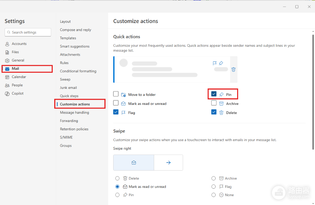Screen dimensions: 315x205
Task: Go to Conditional formatting settings
Action: [x=78, y=71]
